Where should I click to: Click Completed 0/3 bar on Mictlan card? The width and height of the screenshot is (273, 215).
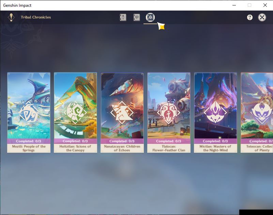(x=215, y=141)
